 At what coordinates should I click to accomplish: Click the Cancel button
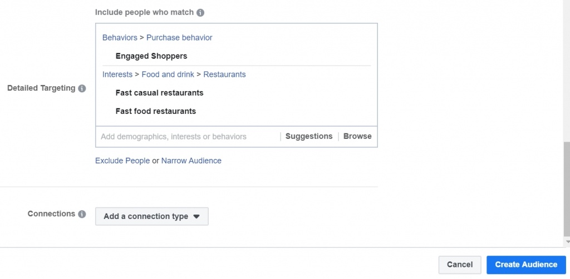point(459,265)
